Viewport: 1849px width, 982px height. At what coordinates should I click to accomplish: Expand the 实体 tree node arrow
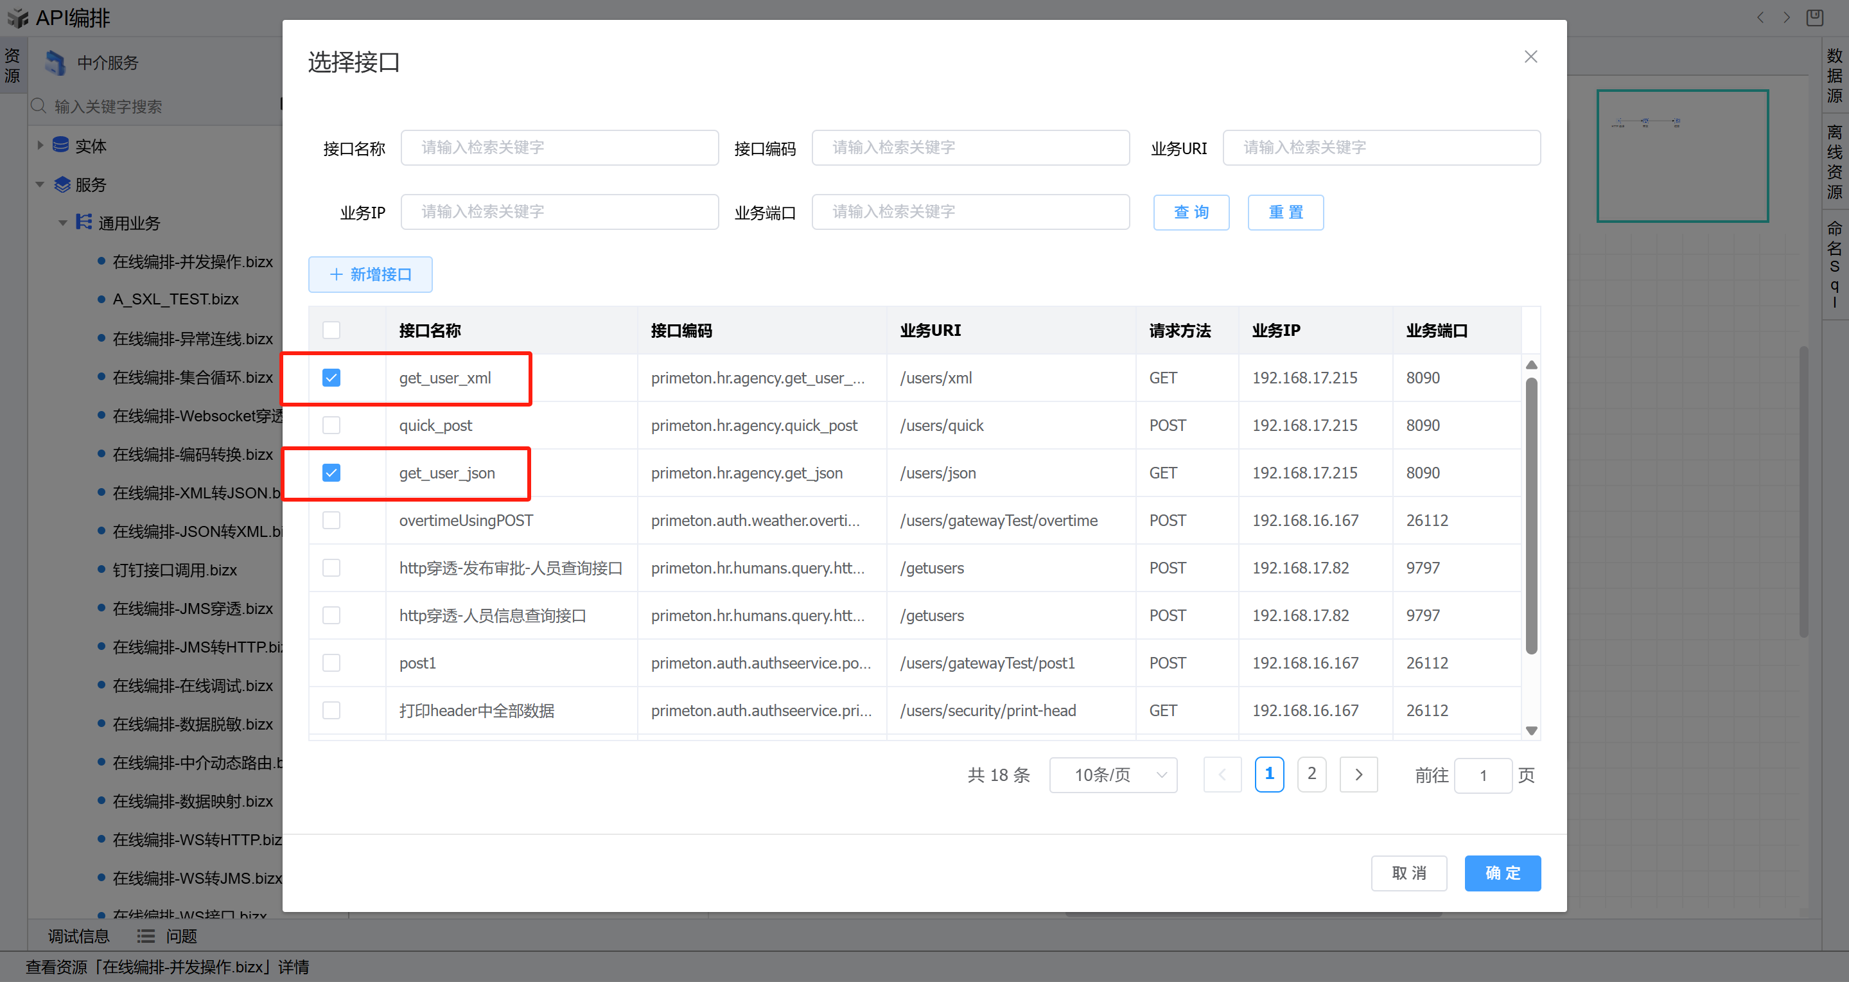pyautogui.click(x=40, y=146)
